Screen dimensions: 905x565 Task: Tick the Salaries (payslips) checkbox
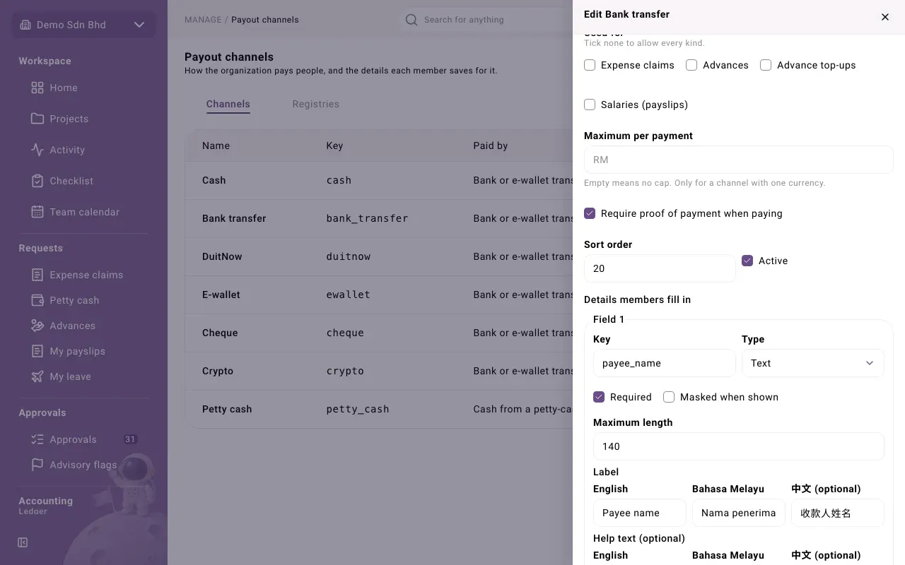[x=590, y=105]
